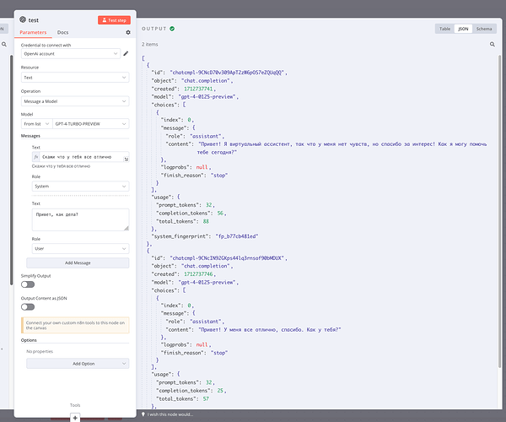Open the Resource Text dropdown
This screenshot has height=422, width=506.
point(75,78)
